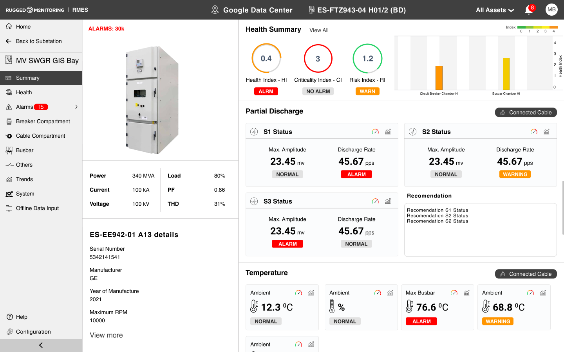Collapse the sidebar with bottom chevron
Image resolution: width=564 pixels, height=352 pixels.
point(41,345)
